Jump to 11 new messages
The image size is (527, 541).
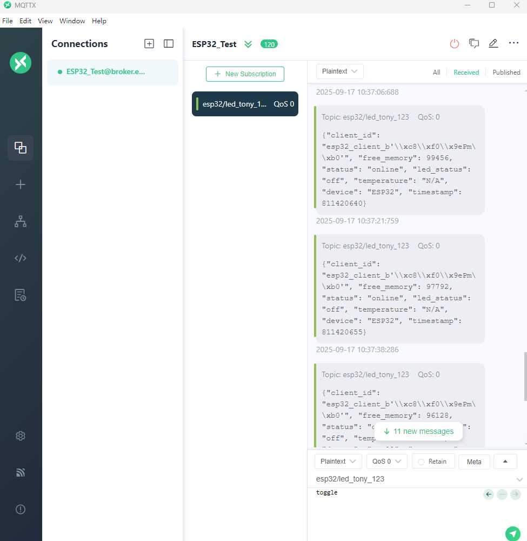(418, 431)
